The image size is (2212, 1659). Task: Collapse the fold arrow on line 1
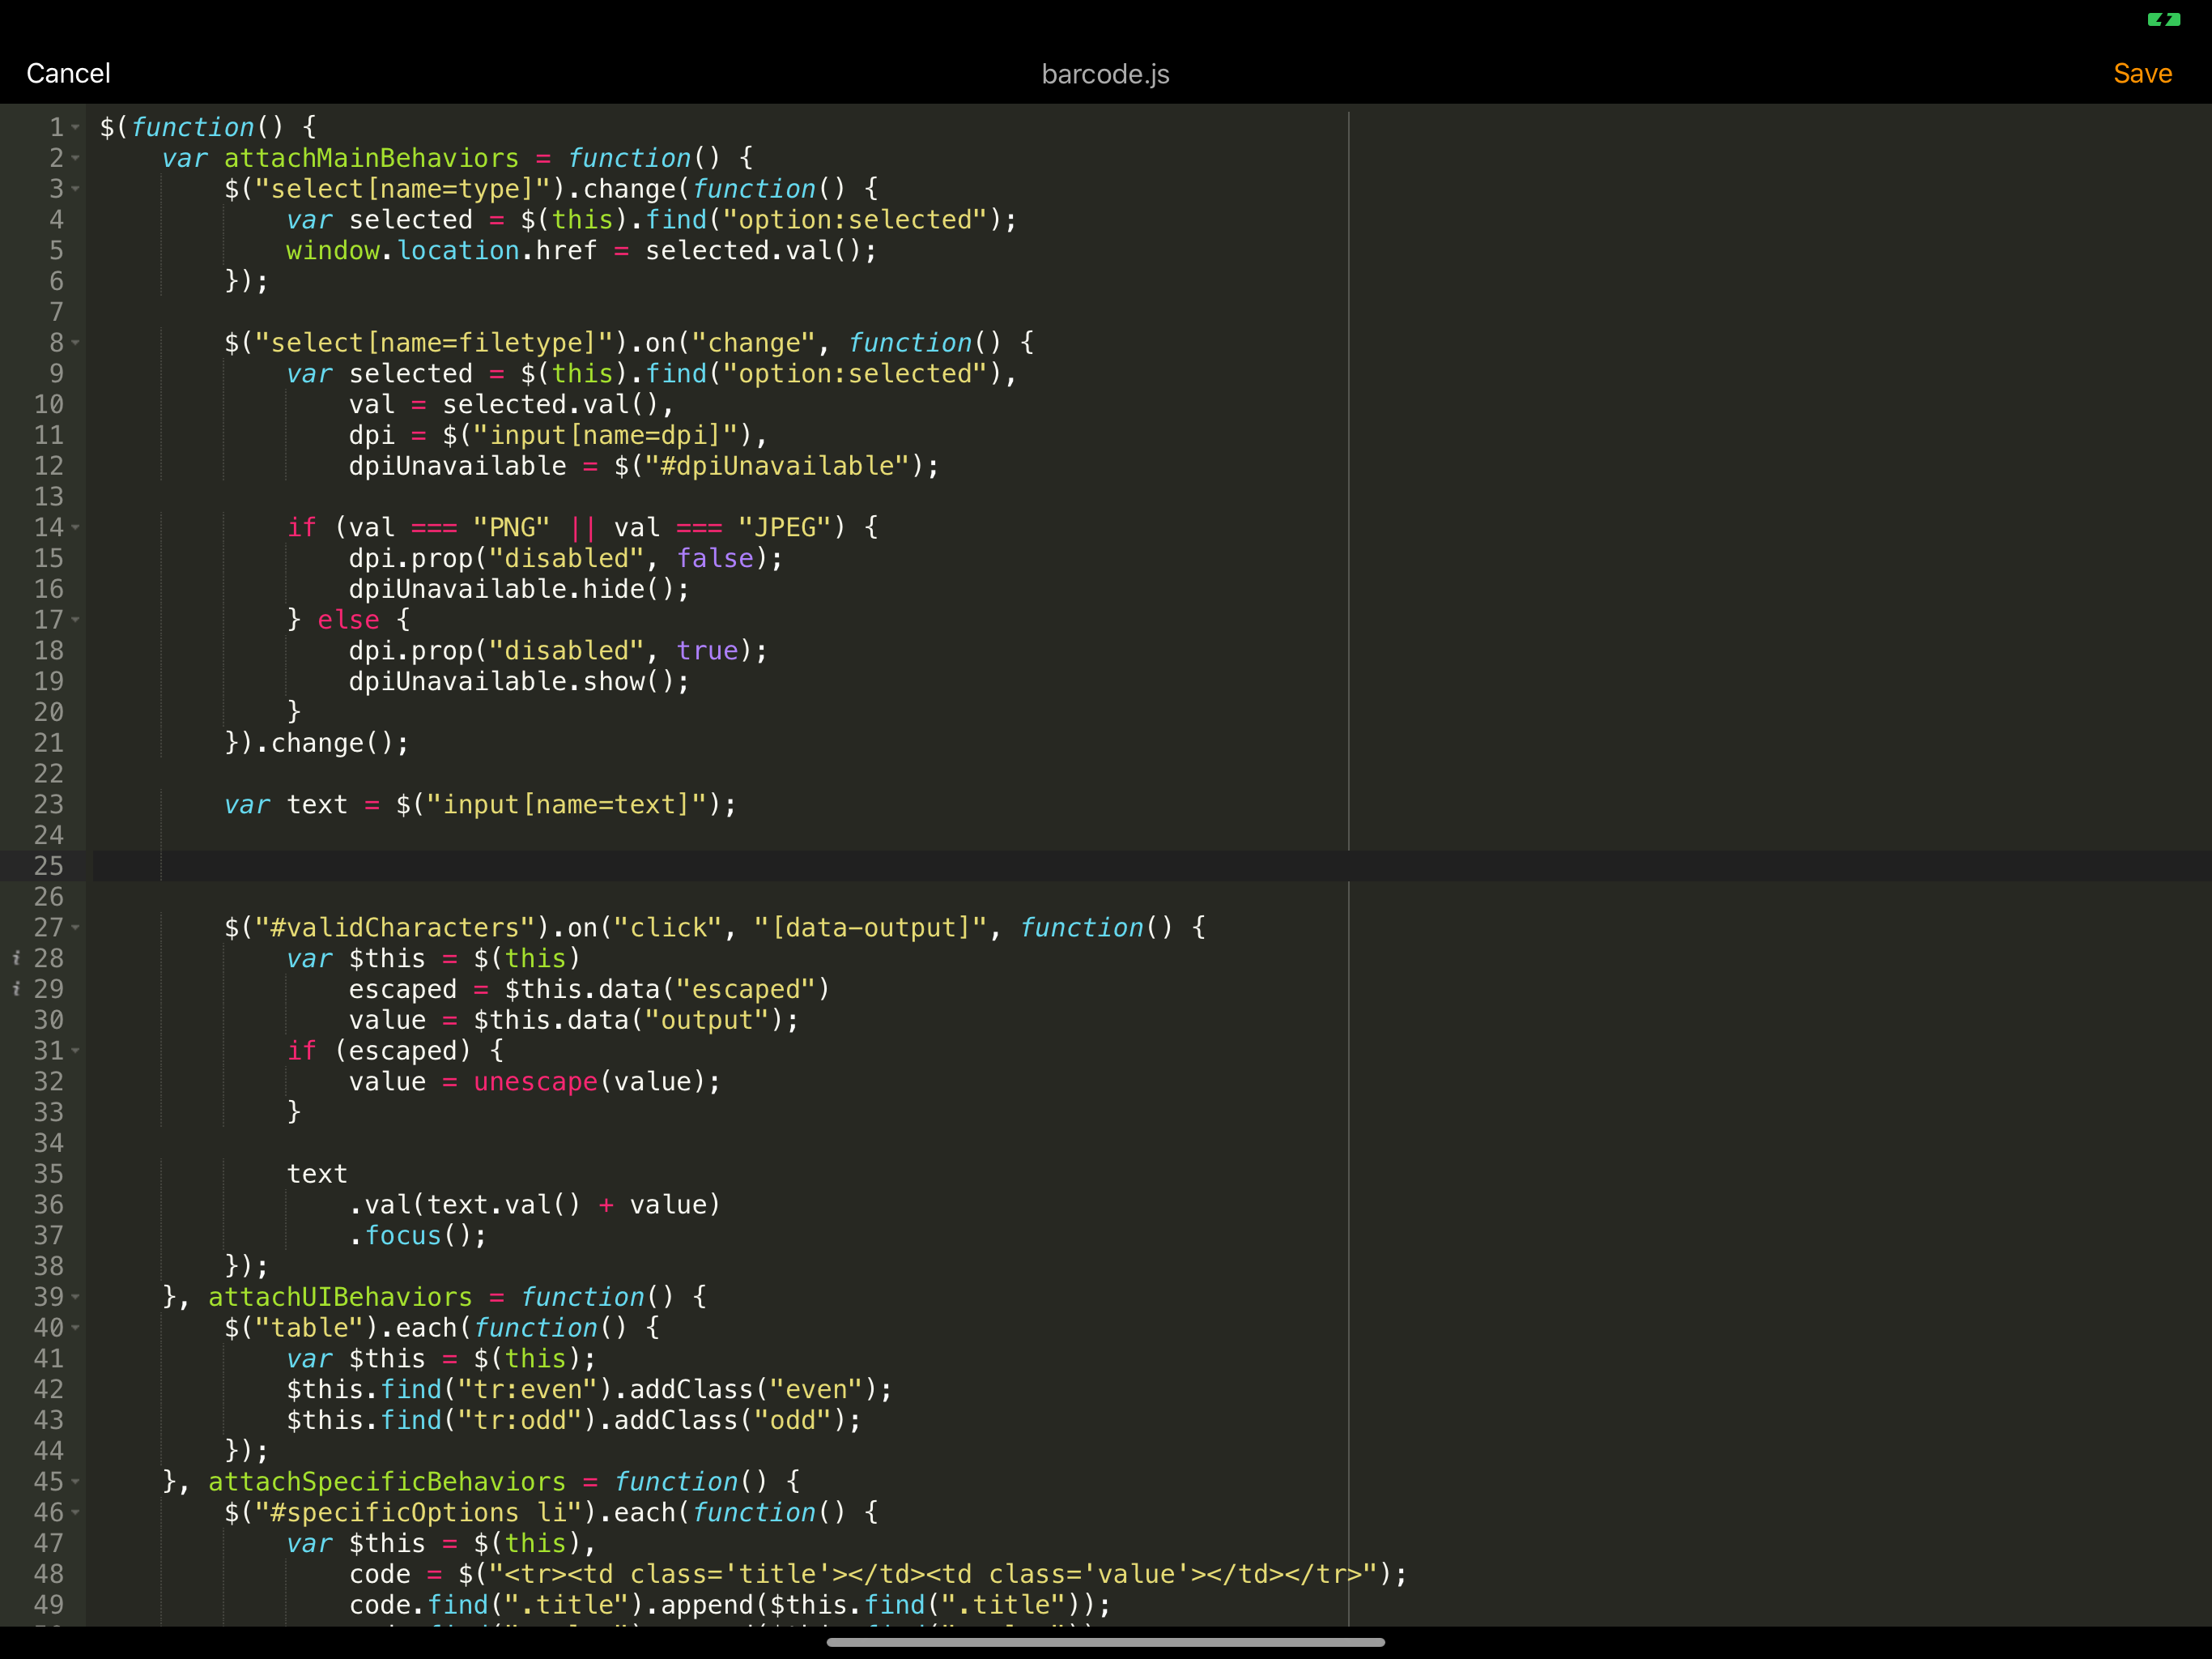point(76,128)
